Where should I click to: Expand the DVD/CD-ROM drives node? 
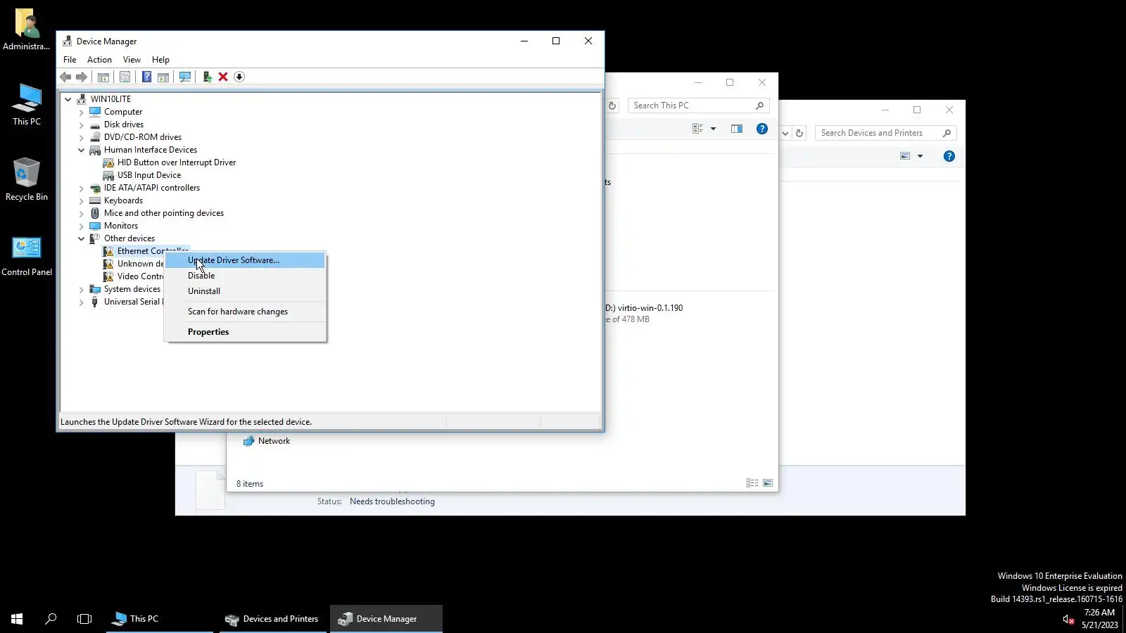pyautogui.click(x=82, y=137)
